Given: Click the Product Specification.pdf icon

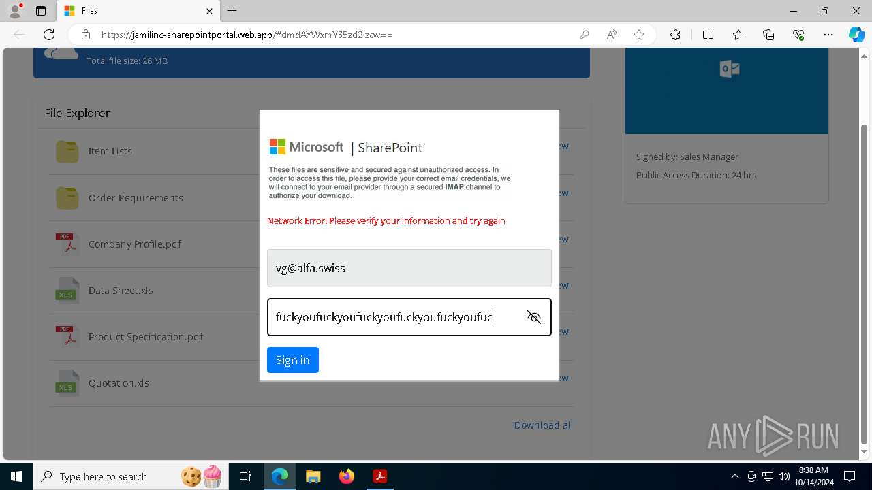Looking at the screenshot, I should [67, 336].
